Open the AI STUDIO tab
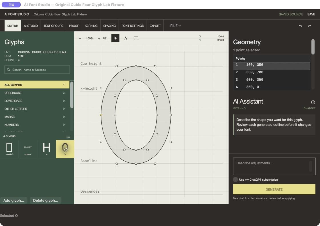 [x=31, y=26]
